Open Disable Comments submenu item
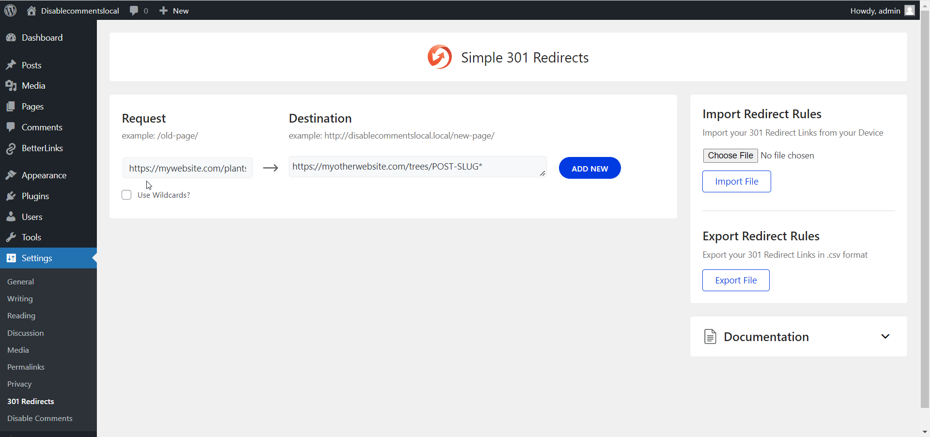 [40, 418]
